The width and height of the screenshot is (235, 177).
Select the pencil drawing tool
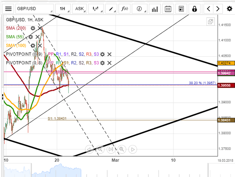coord(111,9)
